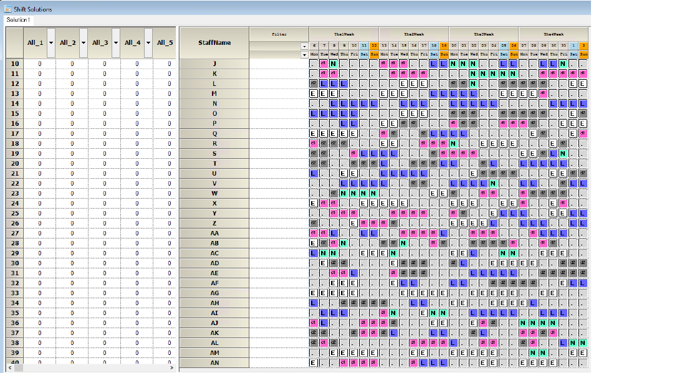This screenshot has width=692, height=373.
Task: Click the Shift Solutions window icon
Action: point(8,9)
